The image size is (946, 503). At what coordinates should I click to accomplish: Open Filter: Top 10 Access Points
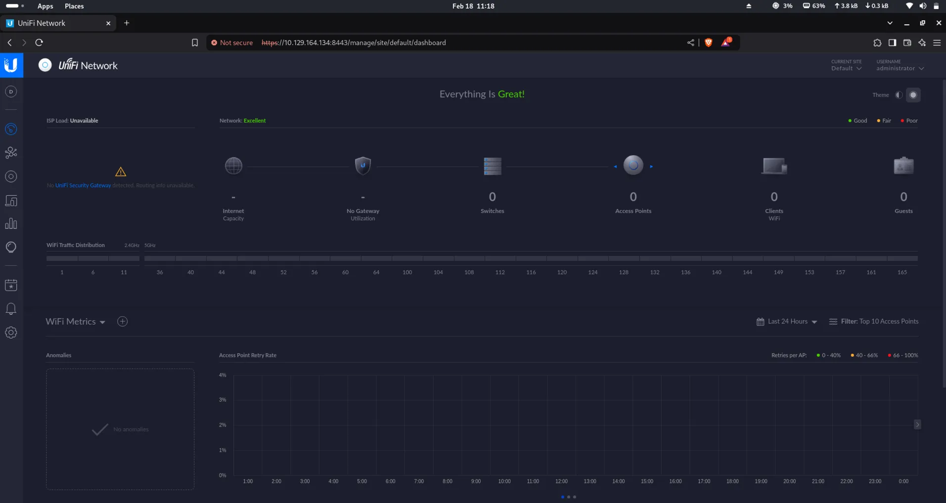click(874, 322)
